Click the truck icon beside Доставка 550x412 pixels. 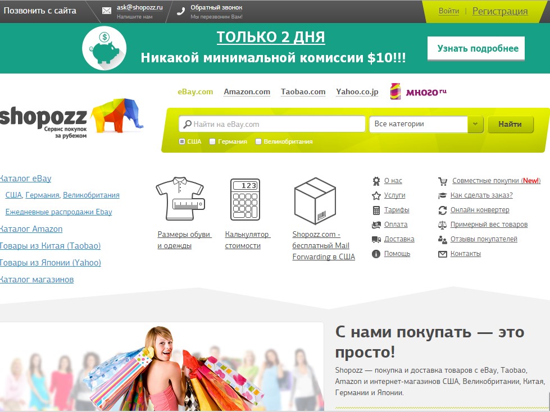tap(376, 239)
